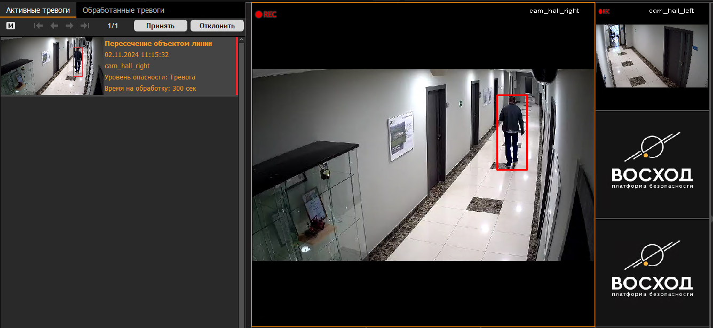Click the scroll-up arrow of alarm list

pos(241,40)
